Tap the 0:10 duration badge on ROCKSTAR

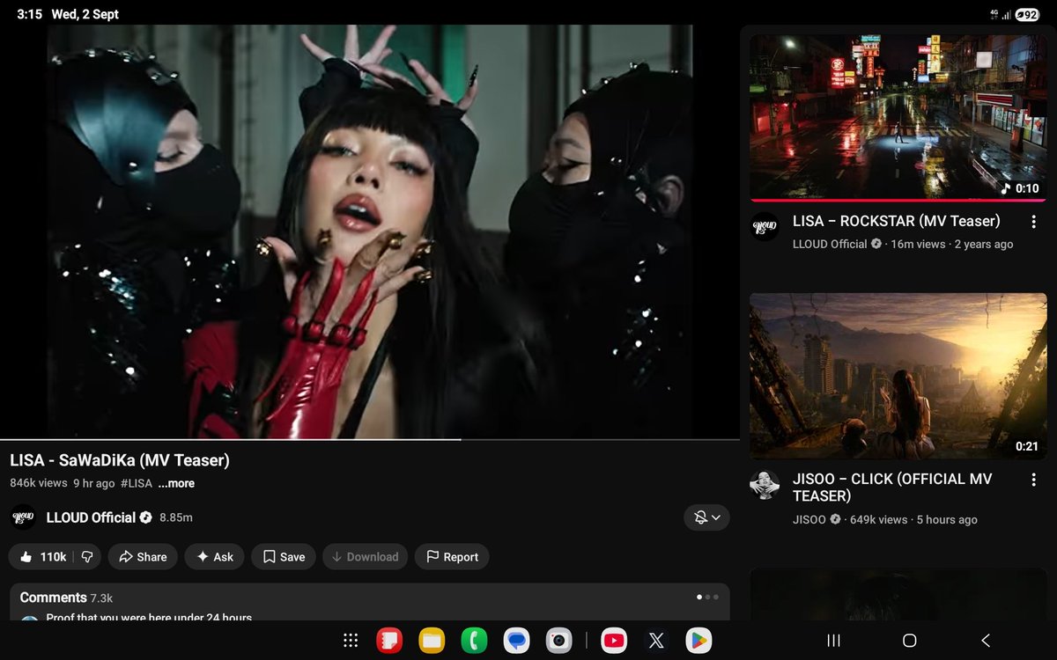(x=1021, y=188)
